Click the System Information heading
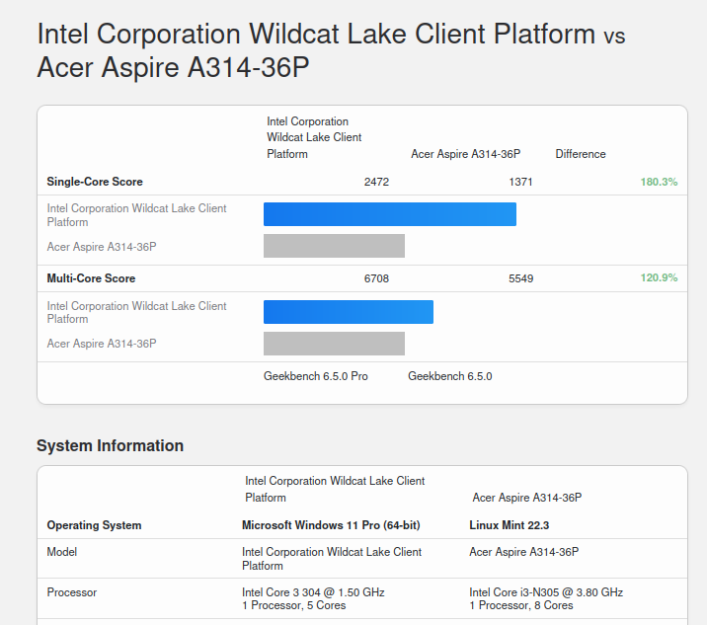This screenshot has height=625, width=707. [x=110, y=445]
